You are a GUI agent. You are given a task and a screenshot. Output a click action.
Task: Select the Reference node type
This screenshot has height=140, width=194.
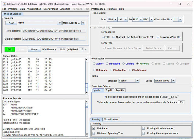tap(94, 70)
